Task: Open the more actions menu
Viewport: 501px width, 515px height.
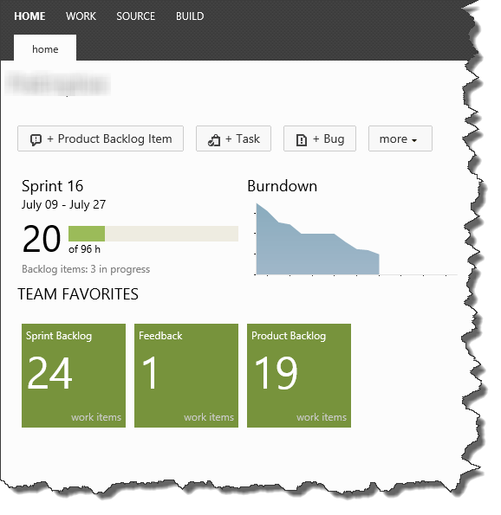Action: pos(400,138)
